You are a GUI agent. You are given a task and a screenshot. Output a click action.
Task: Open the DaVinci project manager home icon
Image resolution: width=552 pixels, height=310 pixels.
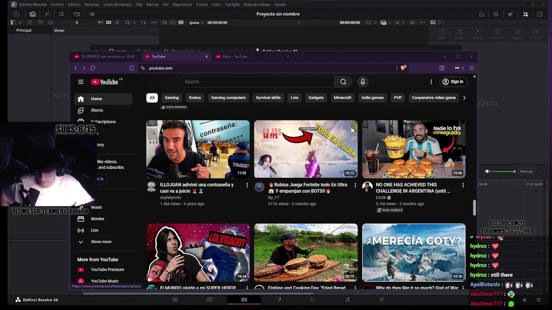[x=524, y=300]
